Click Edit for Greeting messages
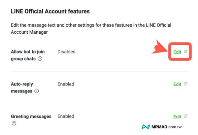This screenshot has width=198, height=135. coord(177,117)
